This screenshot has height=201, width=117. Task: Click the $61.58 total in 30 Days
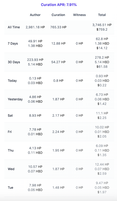(102, 67)
